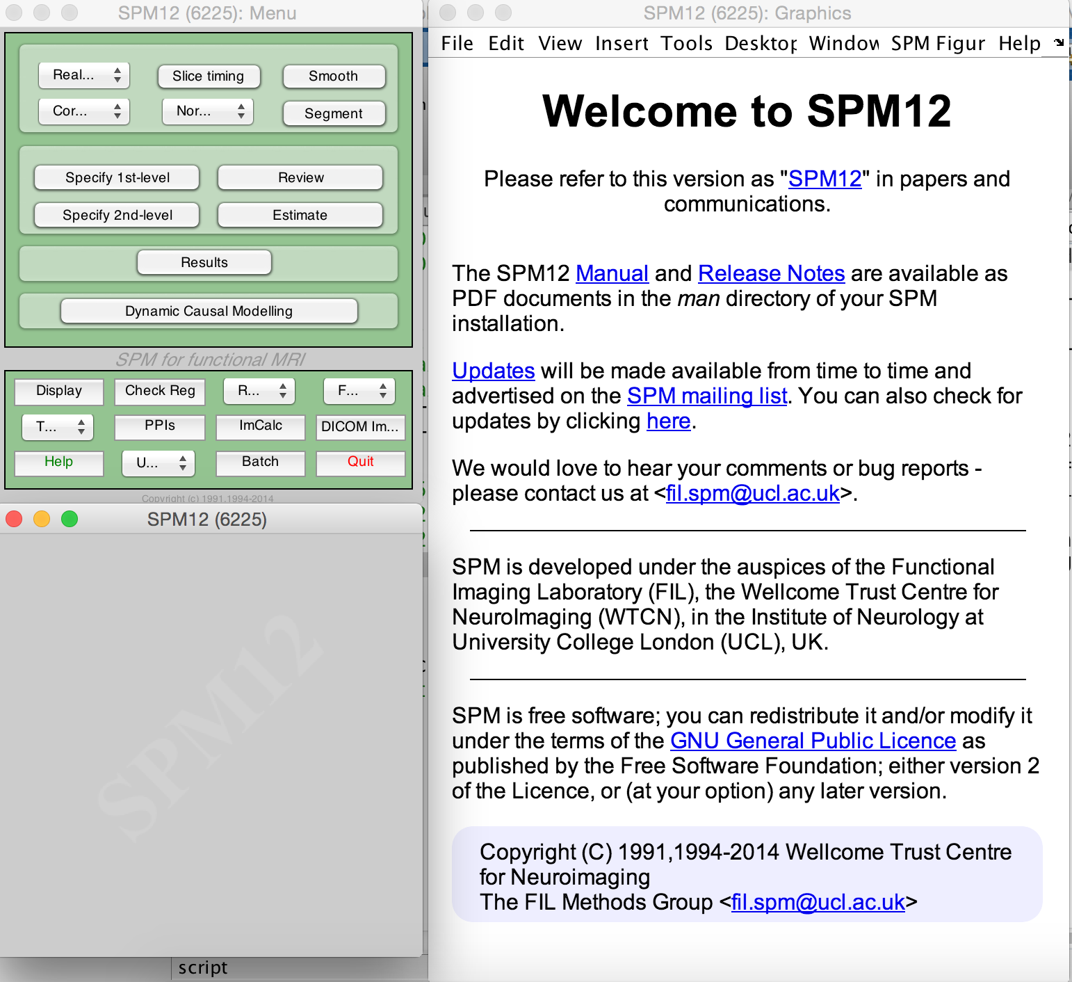Minimize the SPM12 (6225) interactive window
1072x982 pixels.
(x=42, y=519)
